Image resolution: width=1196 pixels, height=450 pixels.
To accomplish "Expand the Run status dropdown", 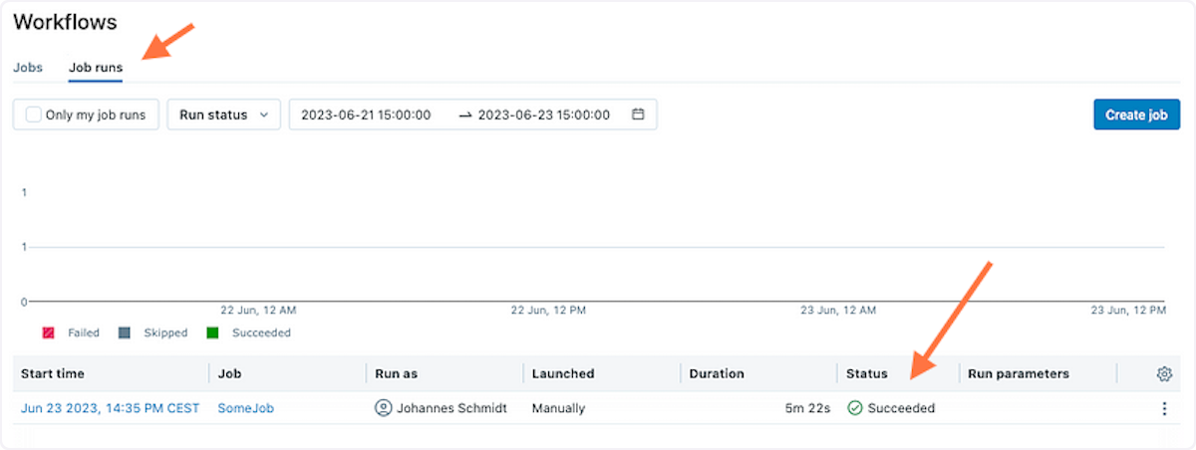I will tap(224, 114).
